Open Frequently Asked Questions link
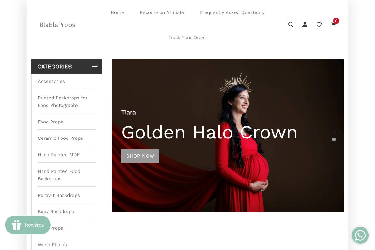 click(x=232, y=12)
